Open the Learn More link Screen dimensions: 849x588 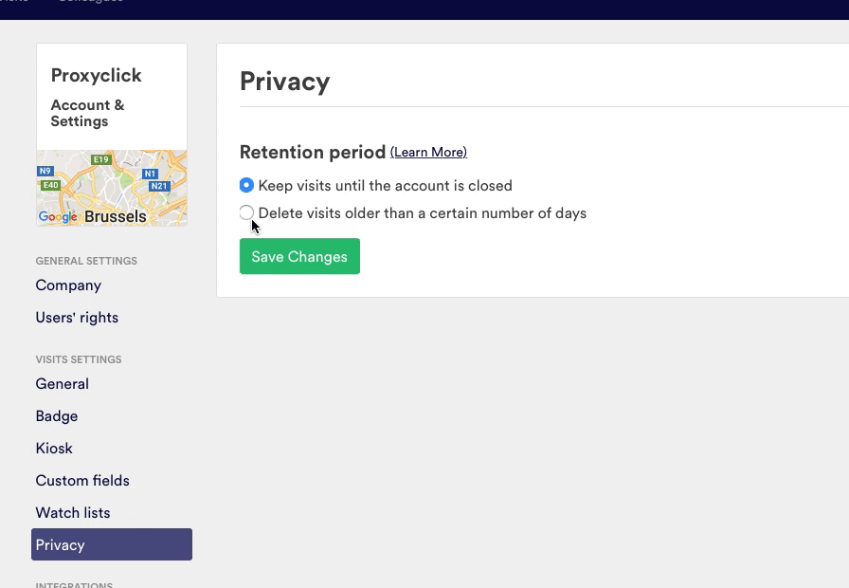[428, 153]
